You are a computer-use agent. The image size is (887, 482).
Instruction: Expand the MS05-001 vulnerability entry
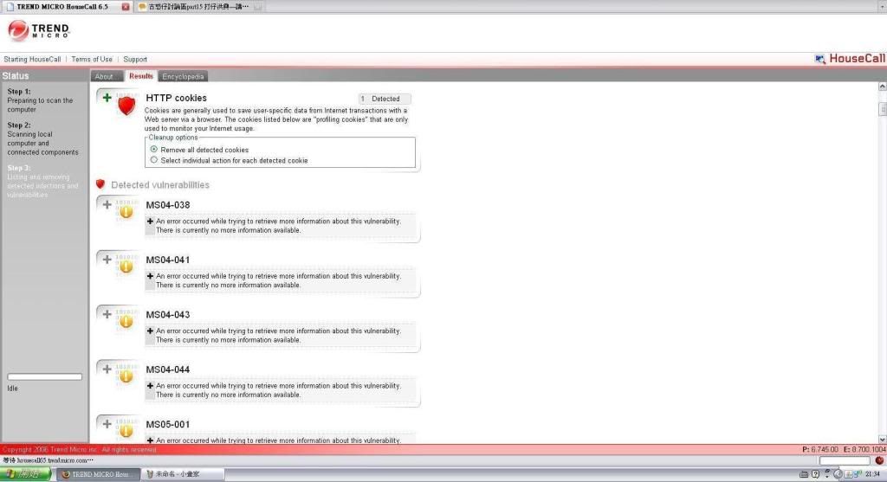coord(107,424)
